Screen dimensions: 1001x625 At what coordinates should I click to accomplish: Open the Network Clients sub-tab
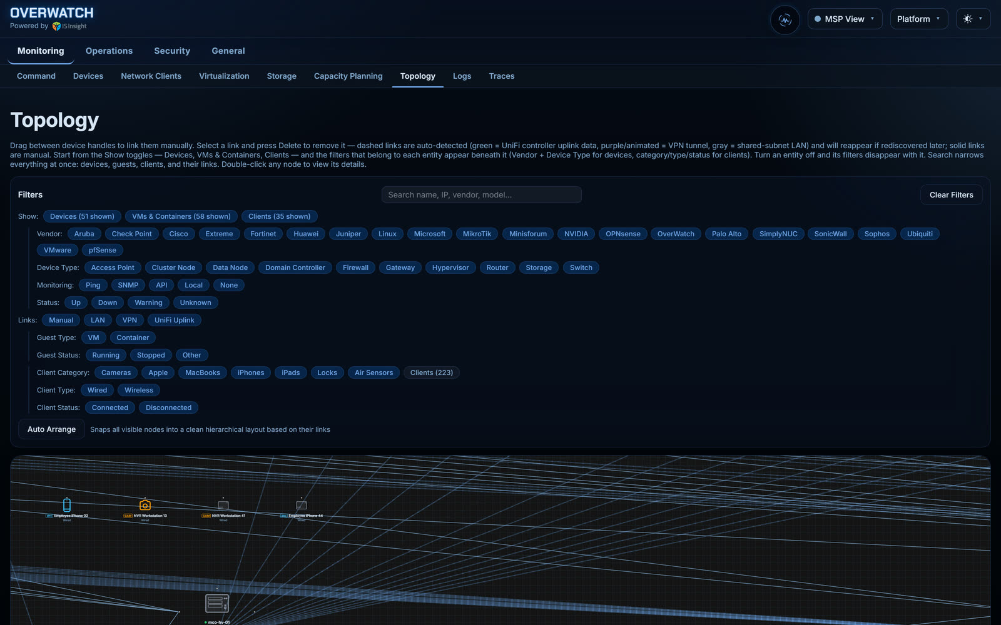pyautogui.click(x=151, y=76)
